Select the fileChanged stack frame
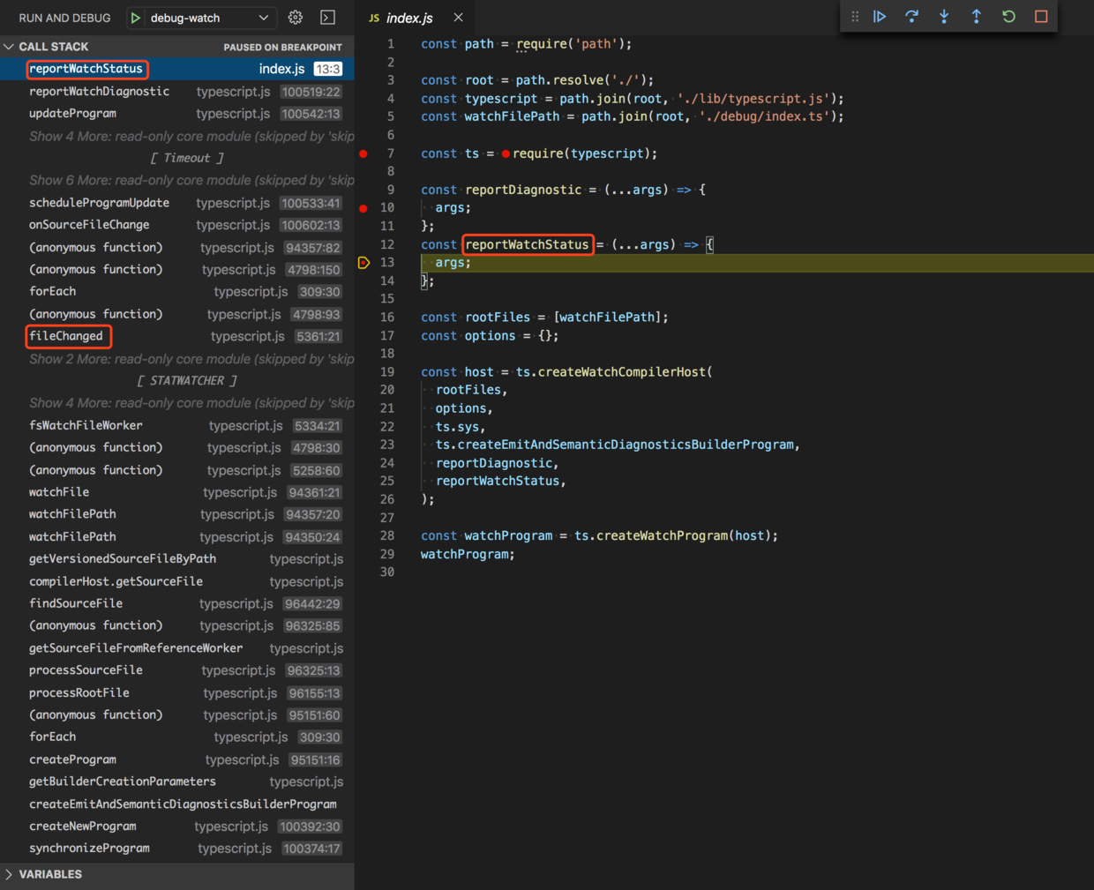This screenshot has width=1094, height=890. tap(176, 336)
